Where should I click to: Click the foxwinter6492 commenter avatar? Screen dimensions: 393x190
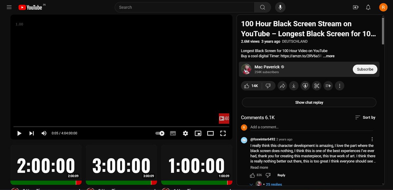(244, 140)
